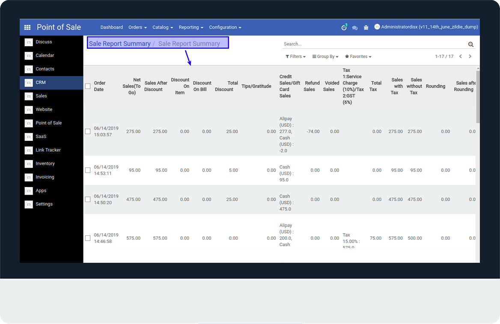
Task: Sort by Order Date column header
Action: [99, 86]
